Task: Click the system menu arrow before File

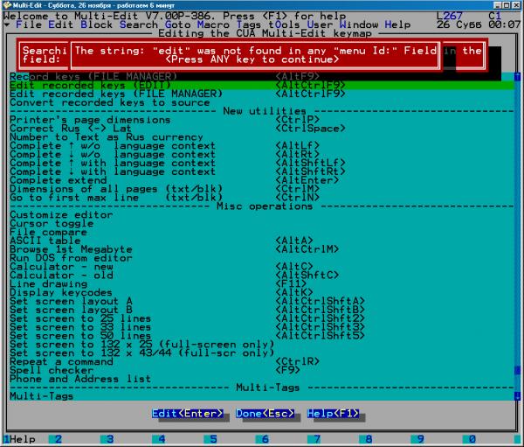Action: pyautogui.click(x=7, y=24)
